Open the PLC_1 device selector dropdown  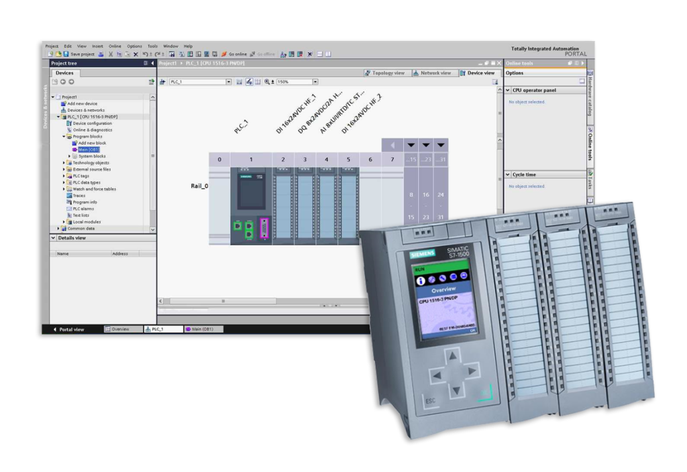click(x=228, y=82)
